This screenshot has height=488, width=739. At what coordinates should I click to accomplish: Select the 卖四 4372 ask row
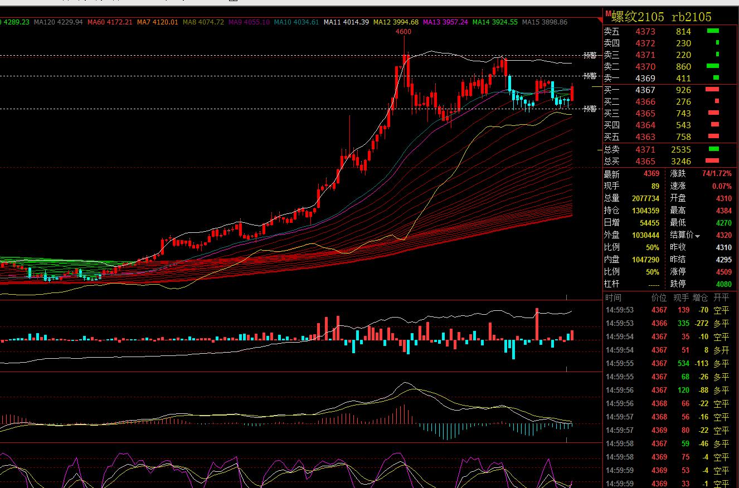click(670, 43)
